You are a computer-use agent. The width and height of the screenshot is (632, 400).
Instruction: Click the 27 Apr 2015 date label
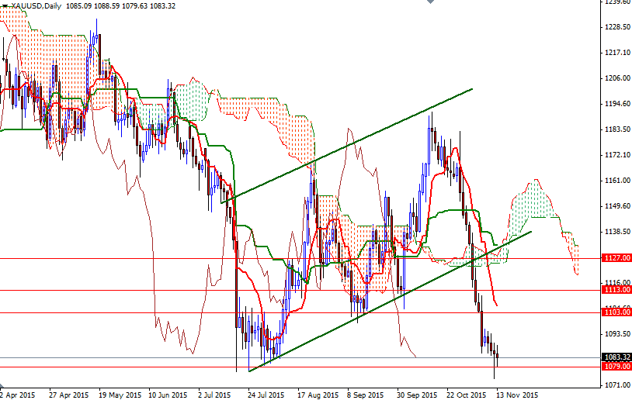click(68, 395)
